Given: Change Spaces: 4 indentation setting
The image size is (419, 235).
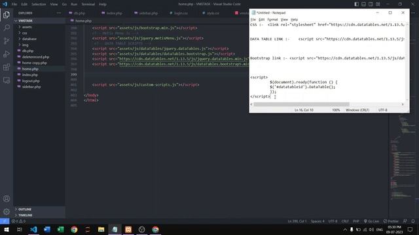Looking at the screenshot, I should (x=318, y=221).
